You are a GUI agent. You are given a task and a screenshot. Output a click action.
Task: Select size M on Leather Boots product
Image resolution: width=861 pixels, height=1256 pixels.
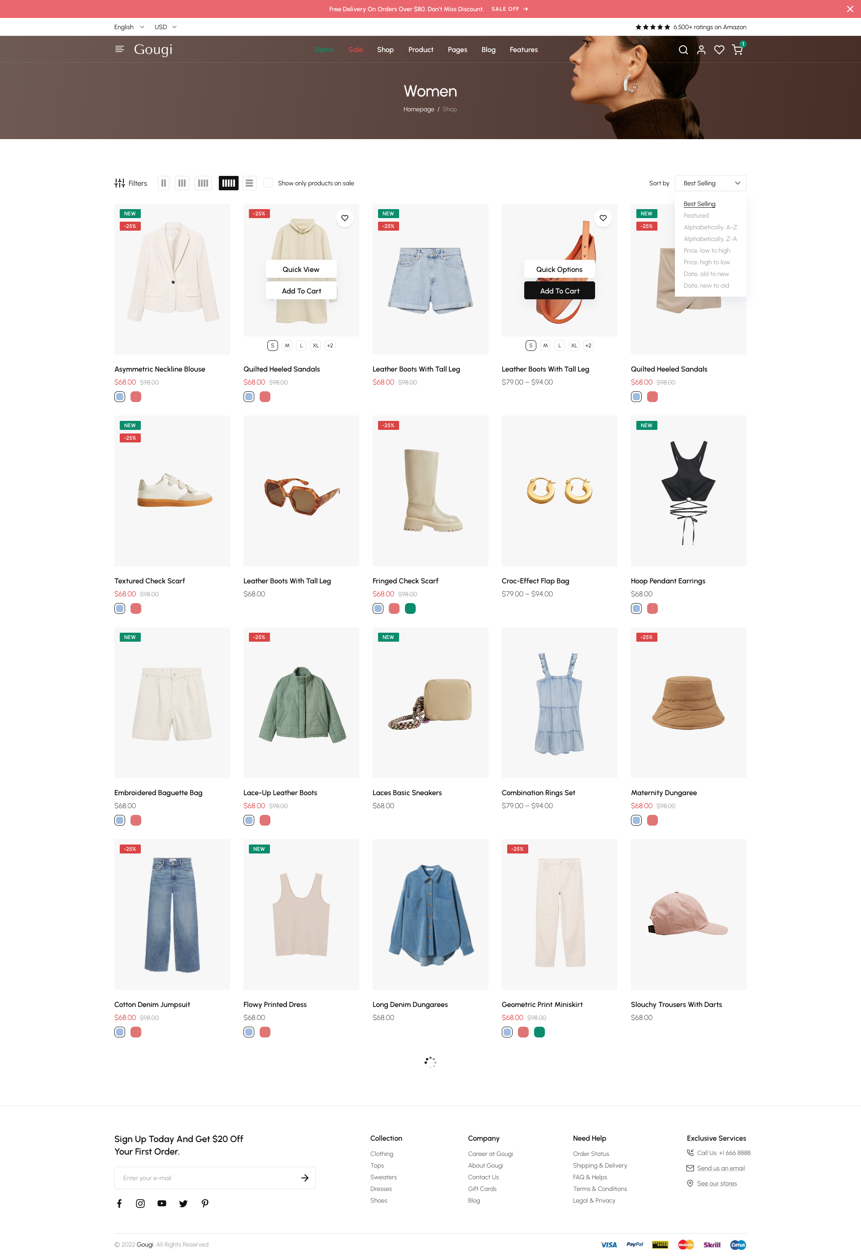[546, 346]
